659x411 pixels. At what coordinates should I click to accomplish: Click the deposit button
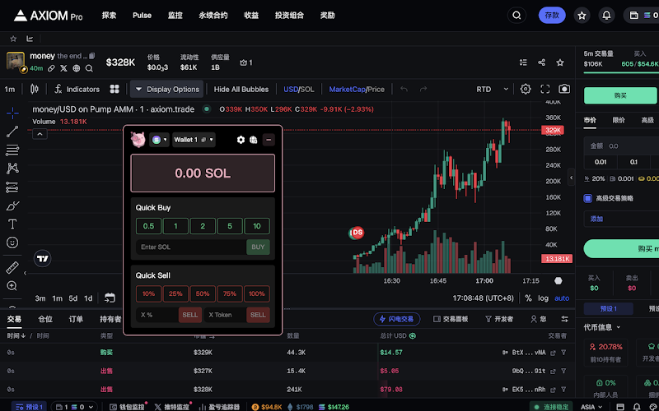(552, 16)
